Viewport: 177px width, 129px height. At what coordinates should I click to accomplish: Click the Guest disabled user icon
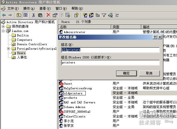pos(61,84)
